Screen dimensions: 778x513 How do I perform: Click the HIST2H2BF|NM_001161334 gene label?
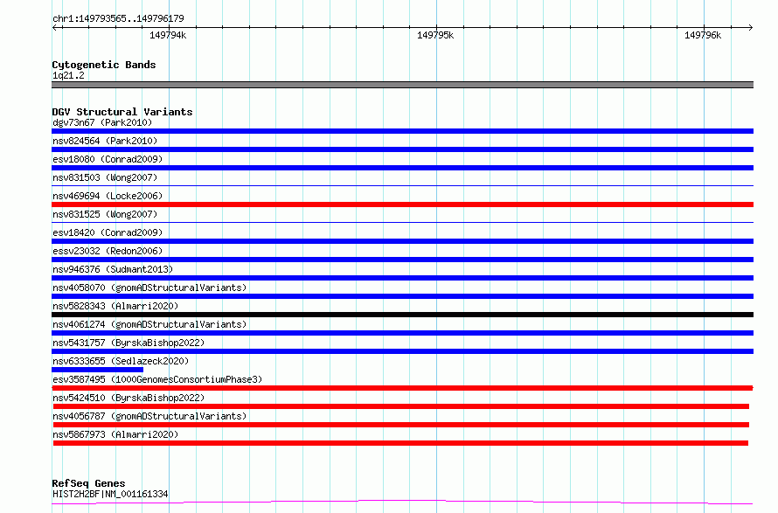click(x=110, y=494)
